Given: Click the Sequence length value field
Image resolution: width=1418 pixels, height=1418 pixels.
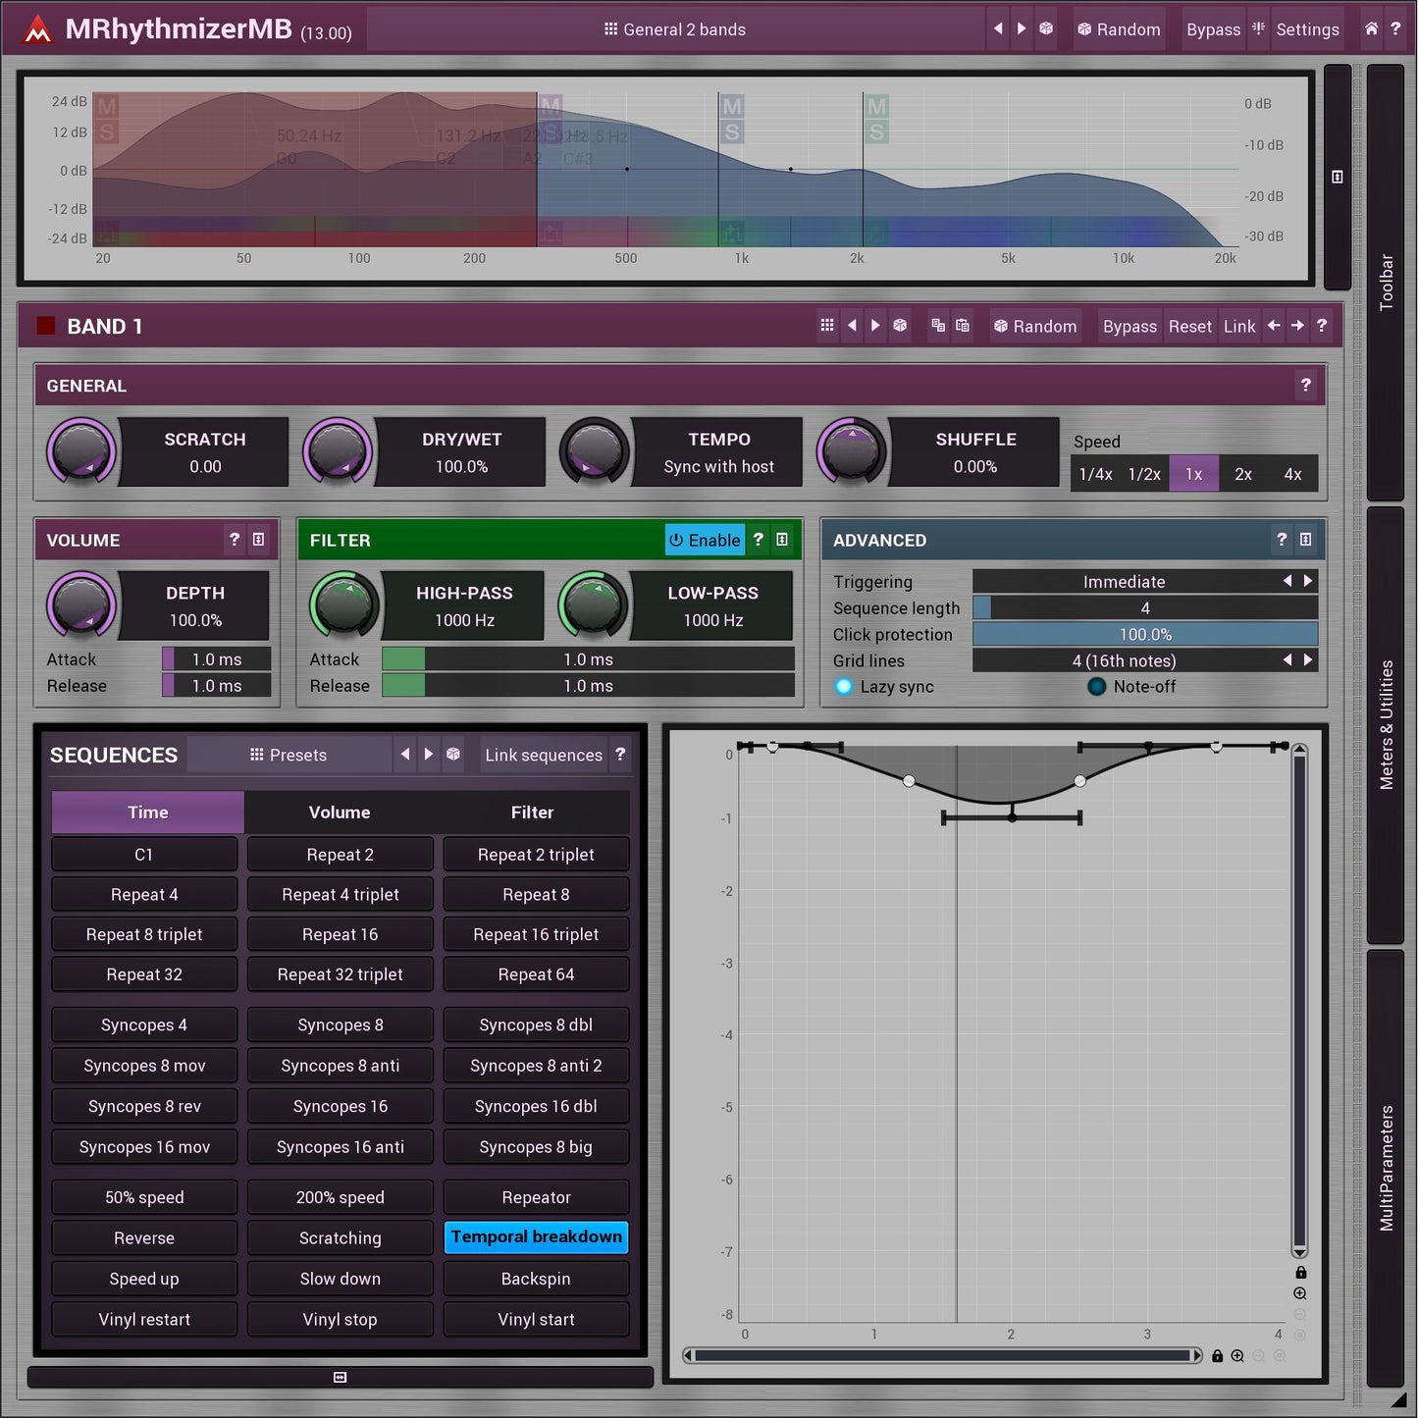Looking at the screenshot, I should [x=1144, y=608].
